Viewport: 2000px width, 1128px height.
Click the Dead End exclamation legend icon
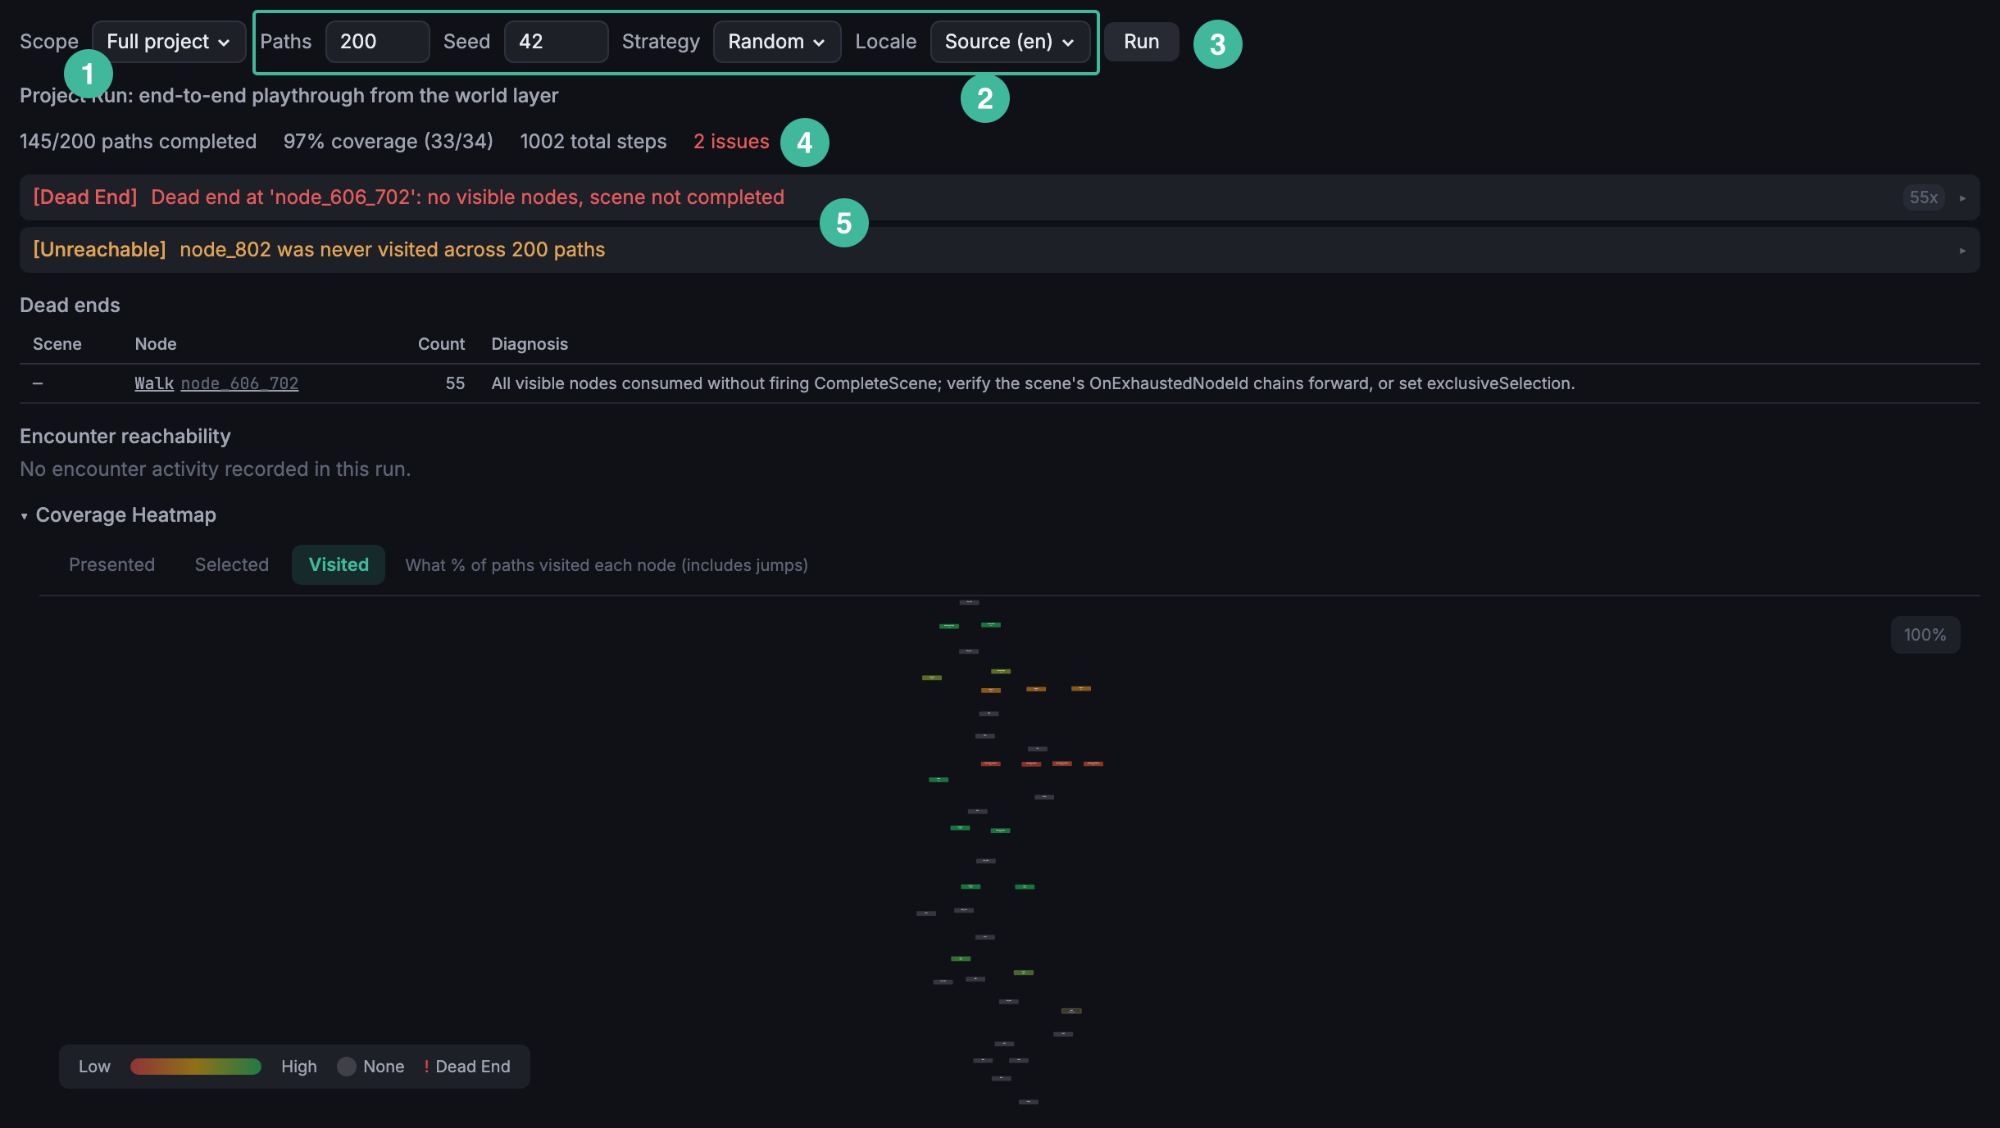pos(426,1067)
